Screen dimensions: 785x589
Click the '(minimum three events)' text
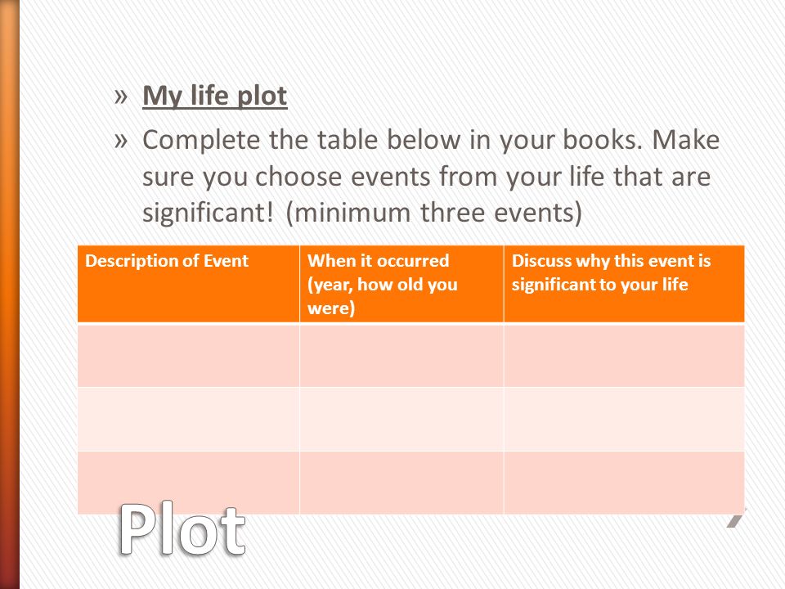point(433,213)
